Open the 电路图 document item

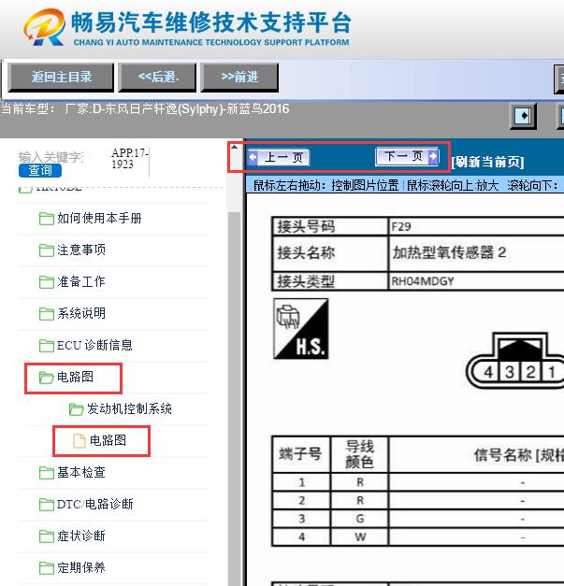point(99,440)
